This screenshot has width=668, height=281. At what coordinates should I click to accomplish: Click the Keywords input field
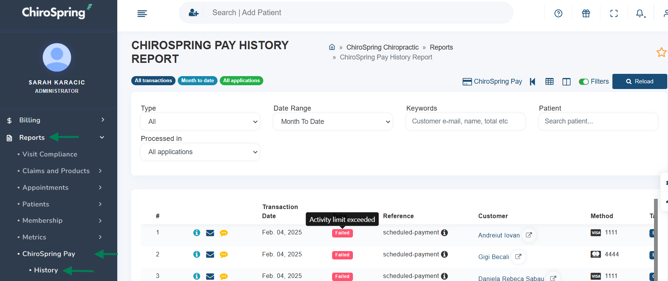466,121
